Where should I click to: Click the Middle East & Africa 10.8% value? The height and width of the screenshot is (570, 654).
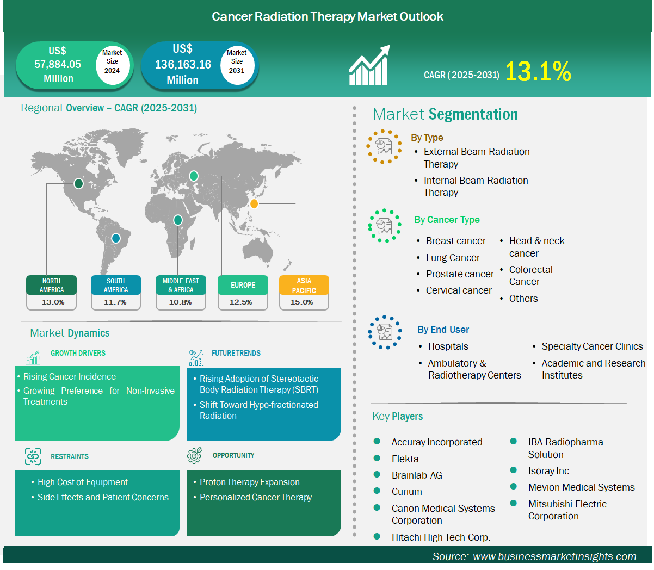coord(180,302)
